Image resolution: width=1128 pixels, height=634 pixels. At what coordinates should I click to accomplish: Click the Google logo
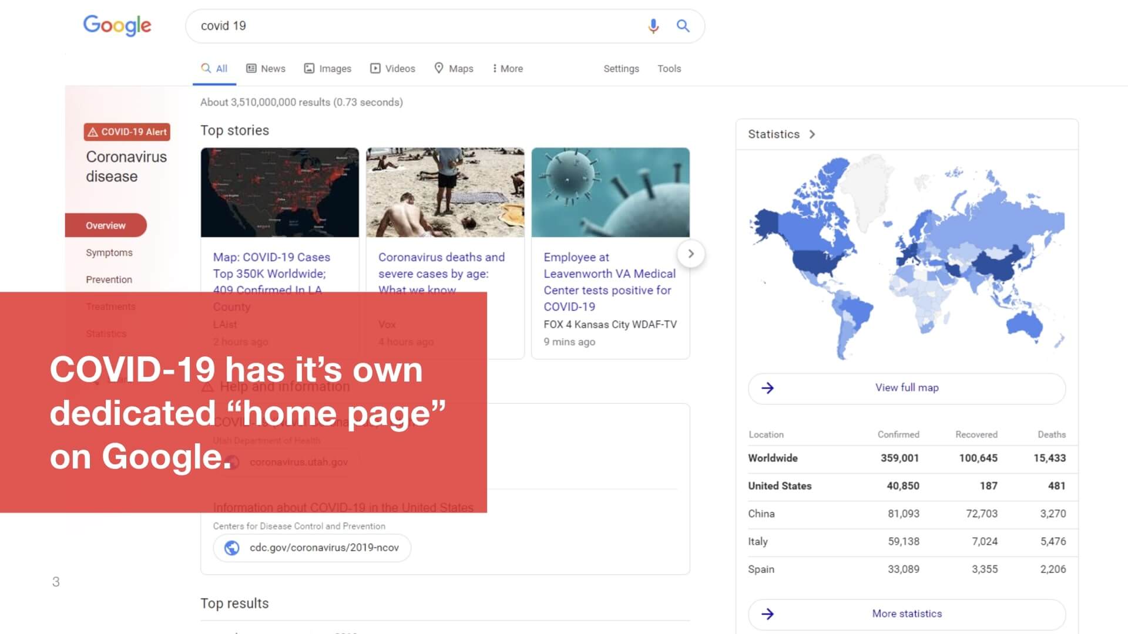tap(117, 25)
